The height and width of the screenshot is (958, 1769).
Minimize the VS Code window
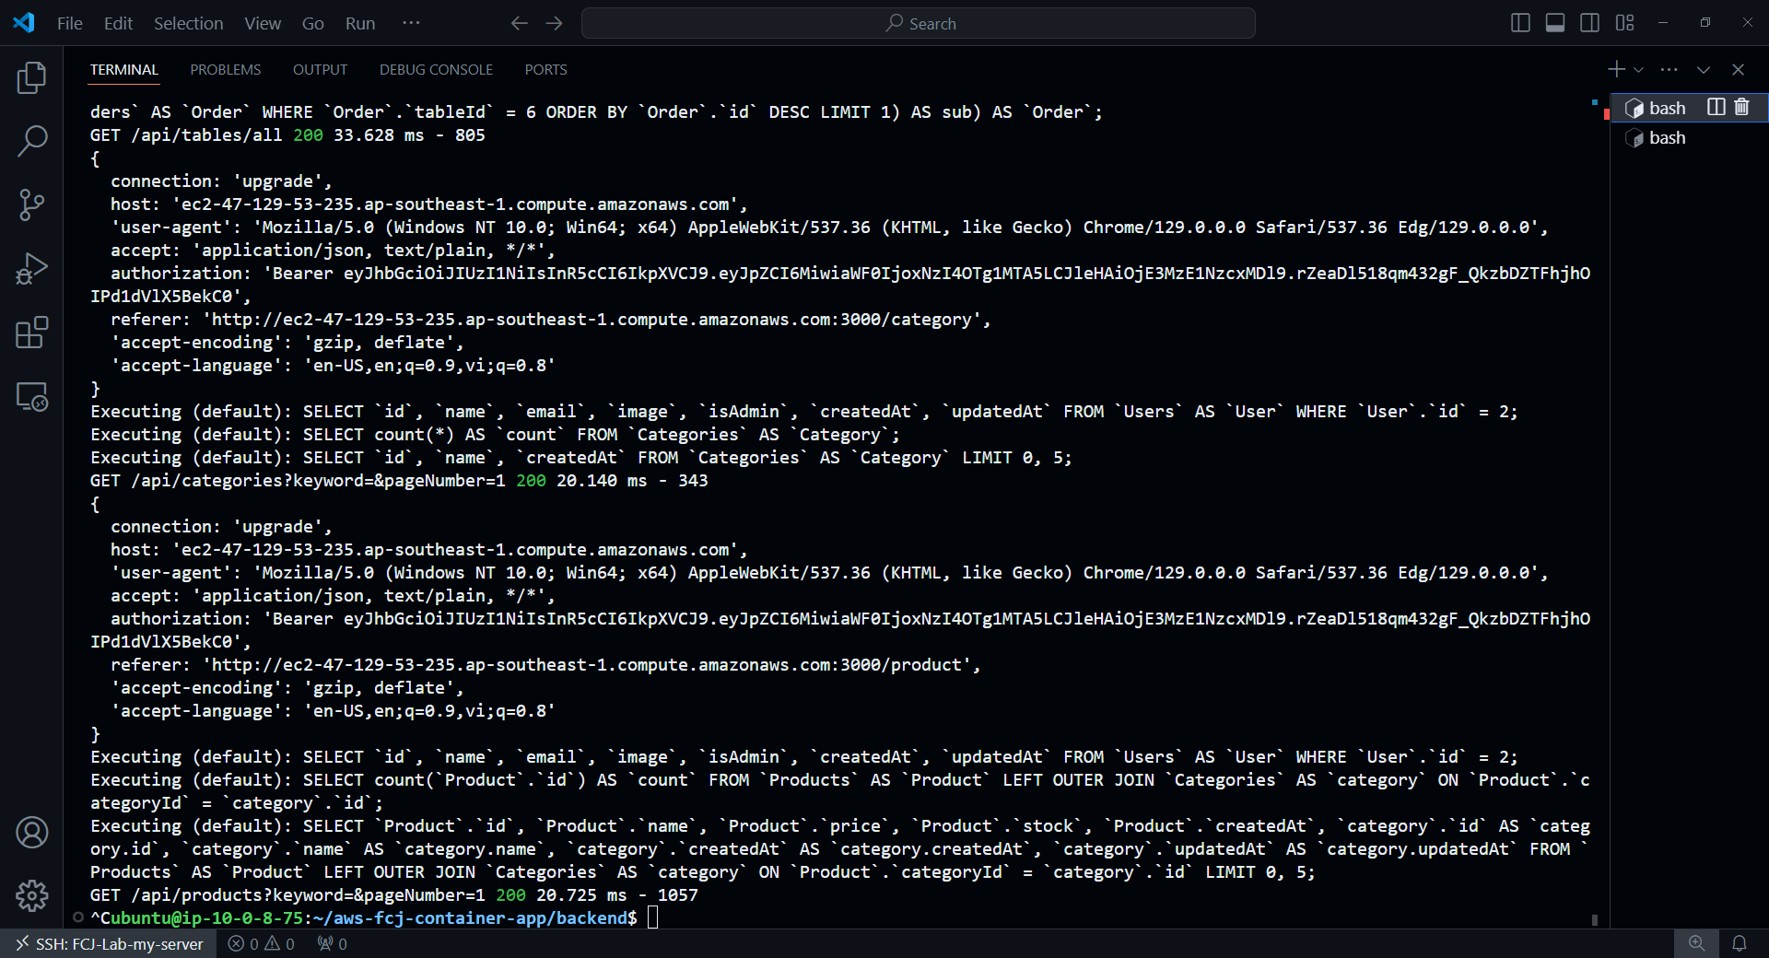point(1663,23)
